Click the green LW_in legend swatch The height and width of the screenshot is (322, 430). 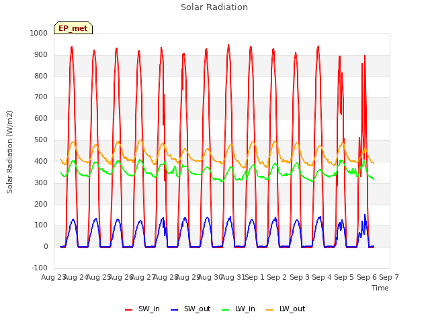[x=225, y=310]
